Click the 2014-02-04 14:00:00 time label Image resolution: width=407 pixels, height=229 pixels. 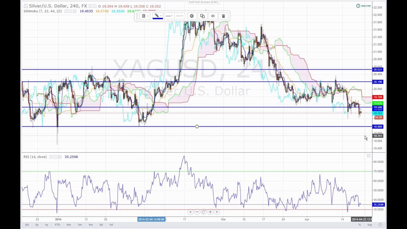click(151, 219)
